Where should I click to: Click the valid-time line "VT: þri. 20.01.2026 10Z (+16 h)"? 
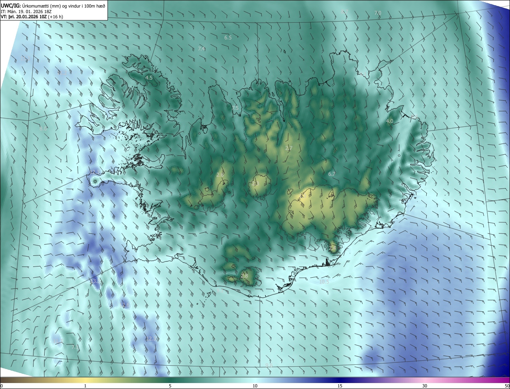32,17
